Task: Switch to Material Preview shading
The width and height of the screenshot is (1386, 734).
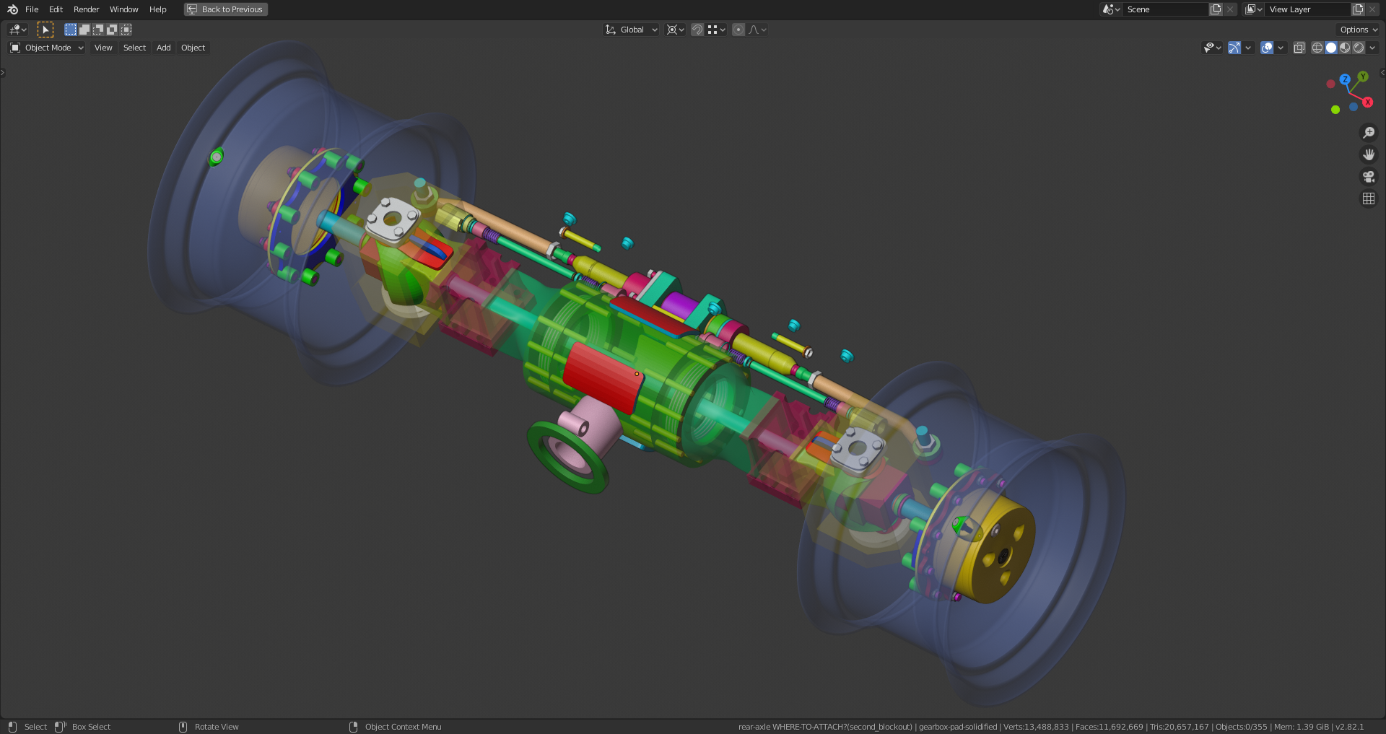Action: point(1345,48)
